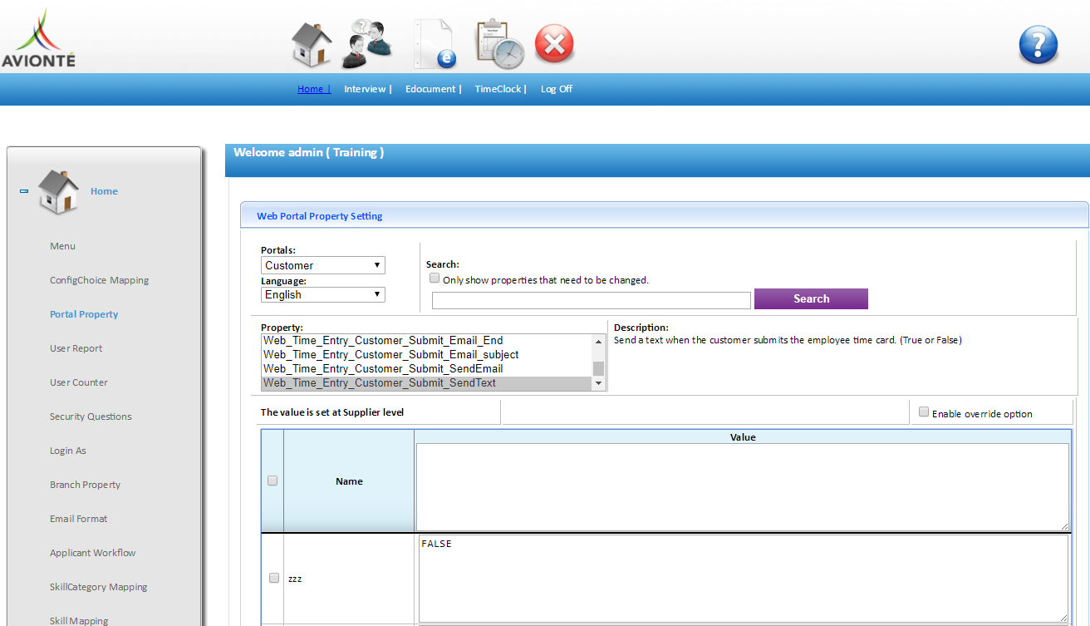
Task: Select Web_Time_Entry_Customer_Submit_SendEmail property
Action: click(x=427, y=368)
